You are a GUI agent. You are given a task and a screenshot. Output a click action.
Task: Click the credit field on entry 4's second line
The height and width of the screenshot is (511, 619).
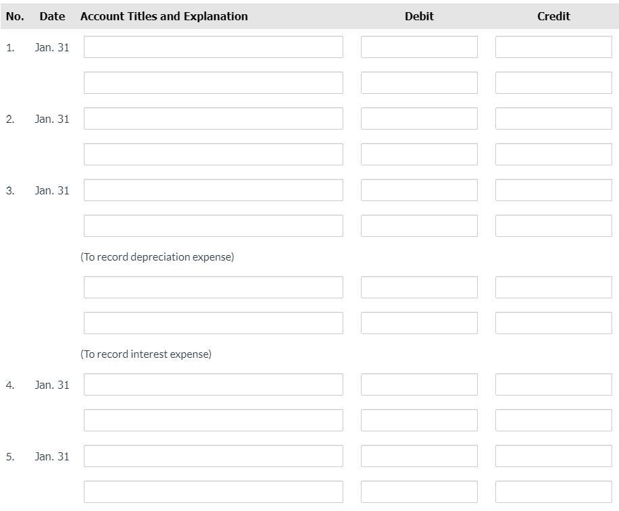[x=553, y=421]
